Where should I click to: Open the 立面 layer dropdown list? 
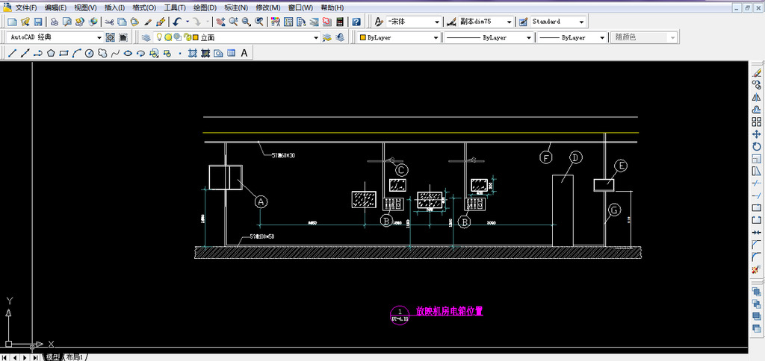(x=316, y=37)
